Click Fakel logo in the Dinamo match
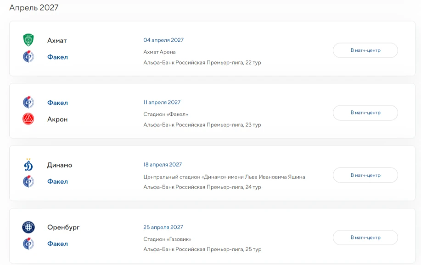 tap(28, 181)
